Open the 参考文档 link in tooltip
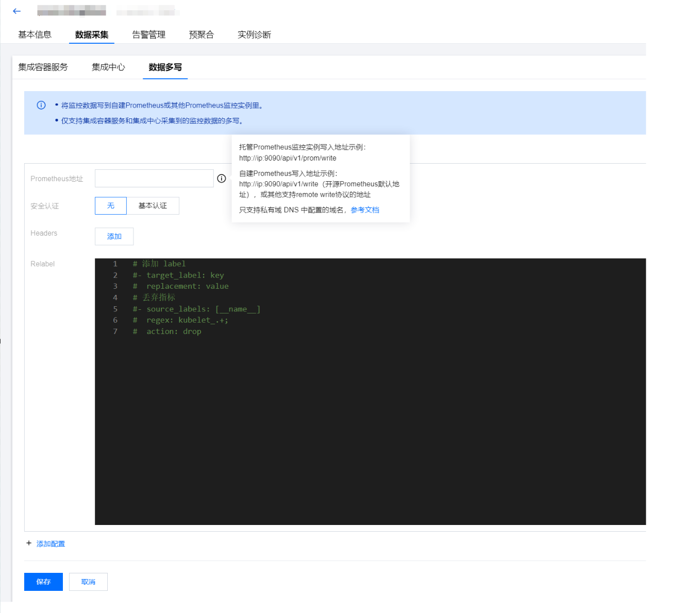Screen dimensions: 685x613 (365, 209)
